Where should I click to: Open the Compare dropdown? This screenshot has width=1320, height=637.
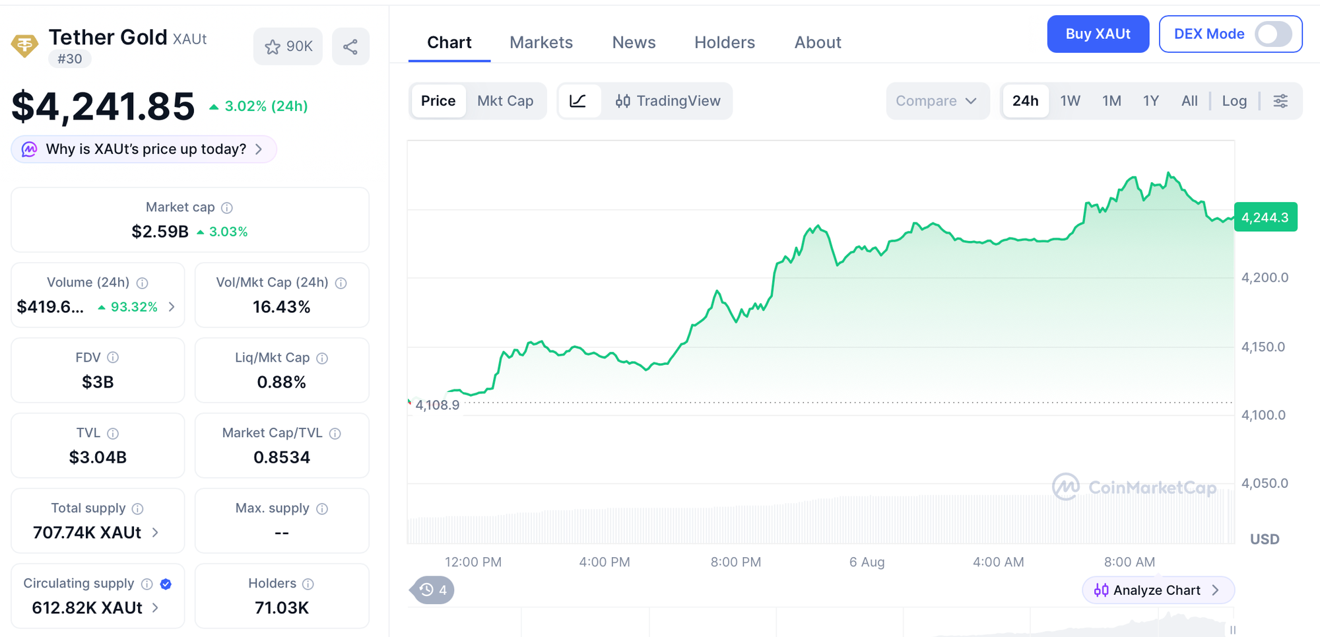pos(937,101)
